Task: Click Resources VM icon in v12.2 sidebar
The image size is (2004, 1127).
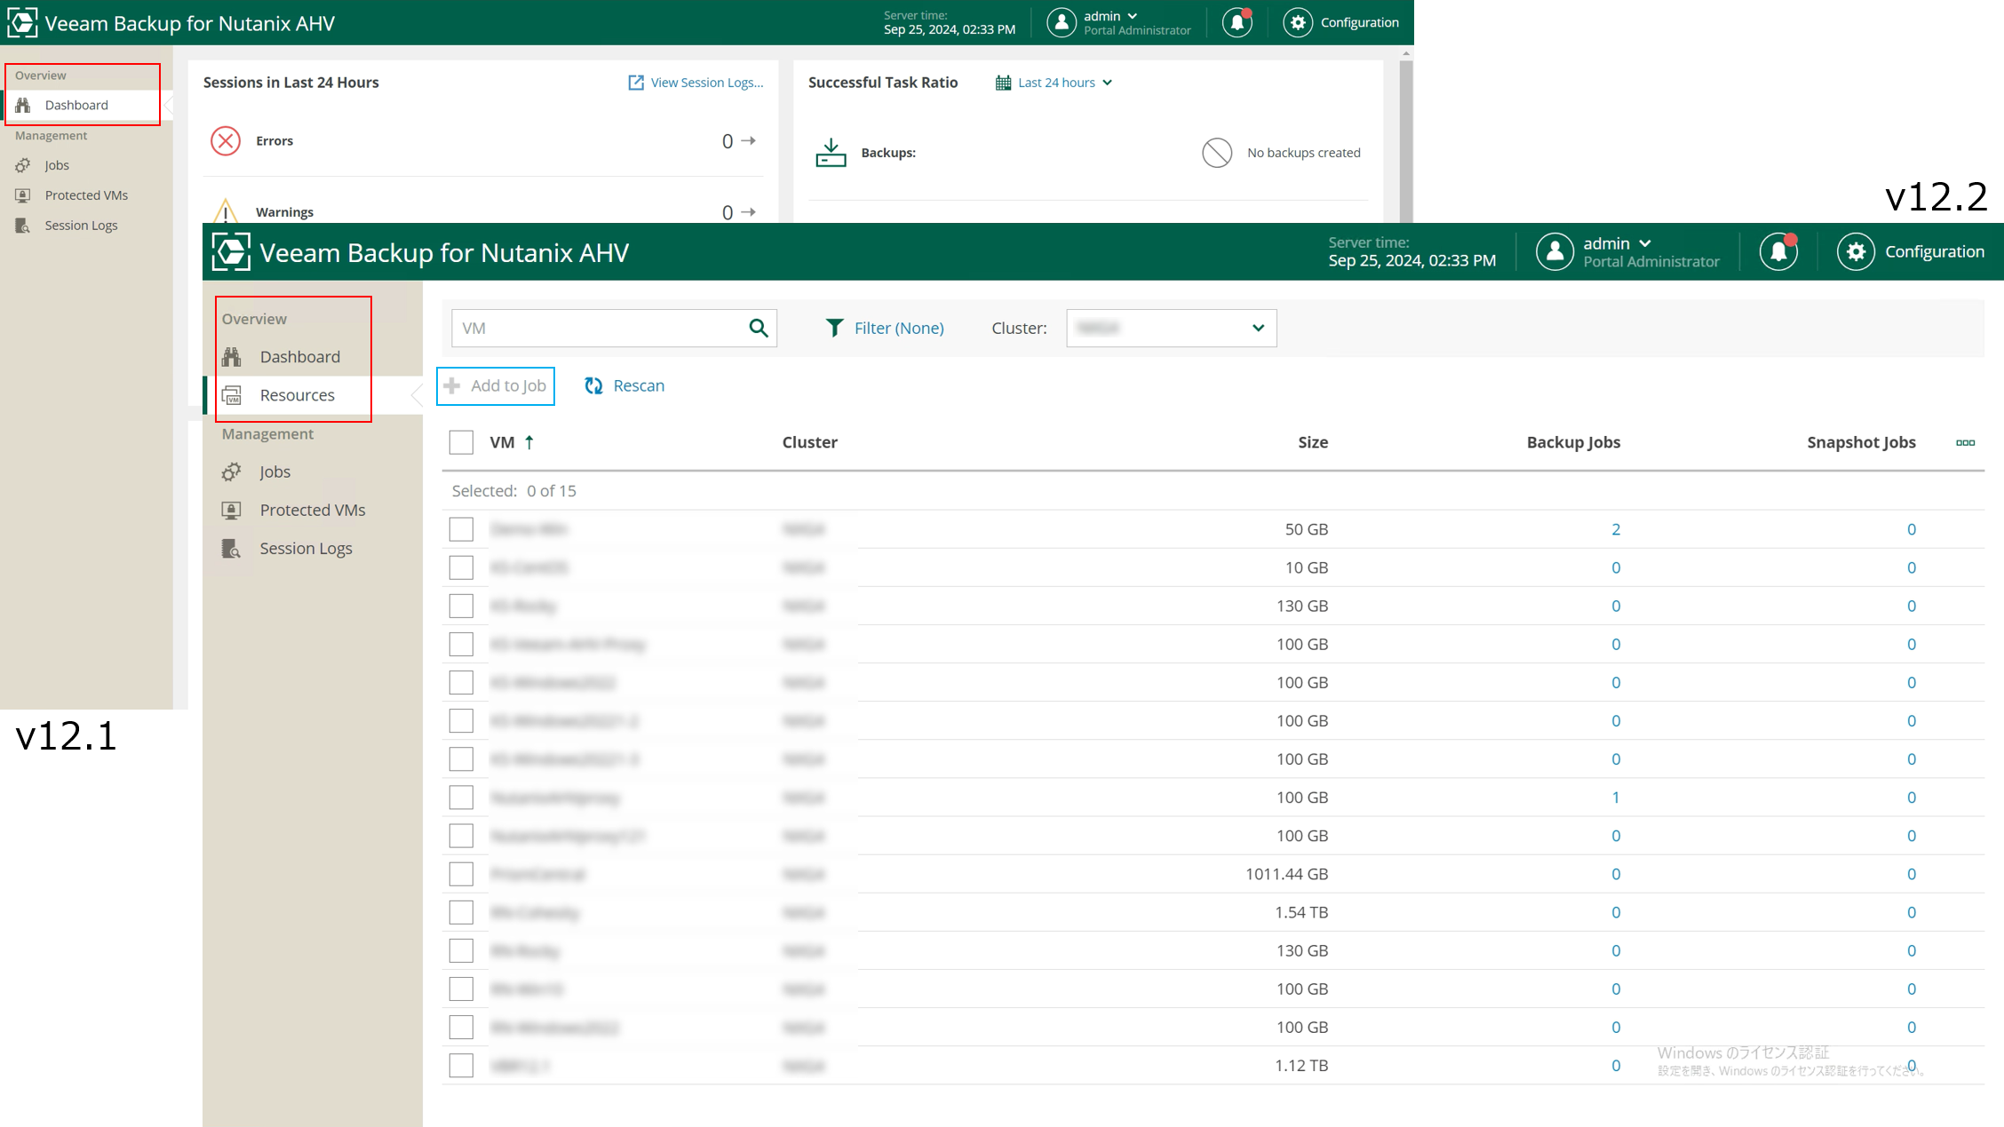Action: tap(232, 395)
